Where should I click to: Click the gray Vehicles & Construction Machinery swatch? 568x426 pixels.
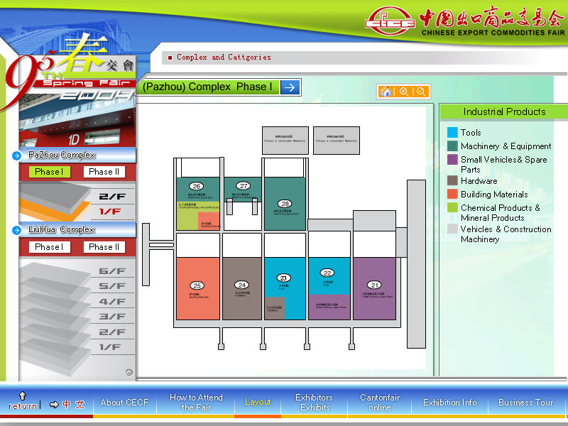coord(452,229)
